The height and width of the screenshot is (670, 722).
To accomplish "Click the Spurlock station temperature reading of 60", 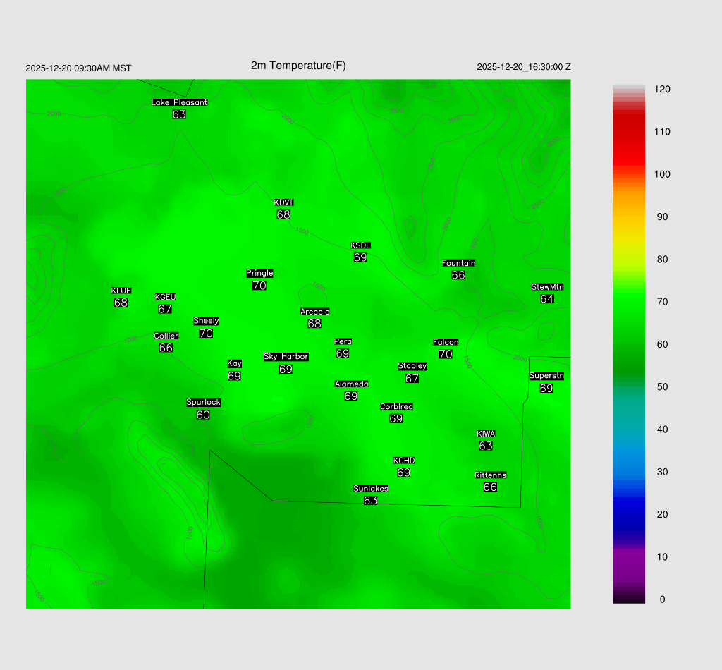I will pyautogui.click(x=203, y=415).
